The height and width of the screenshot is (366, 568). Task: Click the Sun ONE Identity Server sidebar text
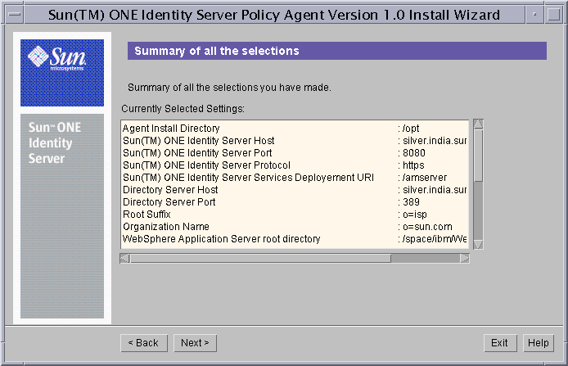tap(55, 142)
